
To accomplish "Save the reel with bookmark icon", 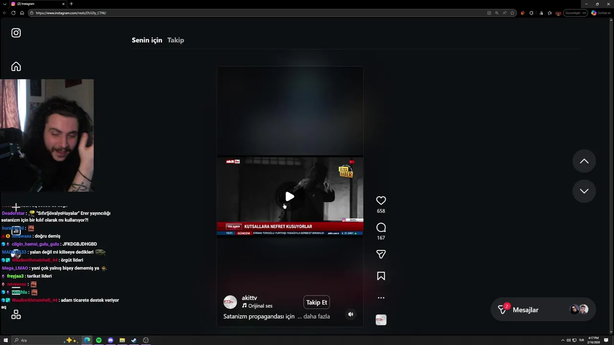I will click(381, 276).
